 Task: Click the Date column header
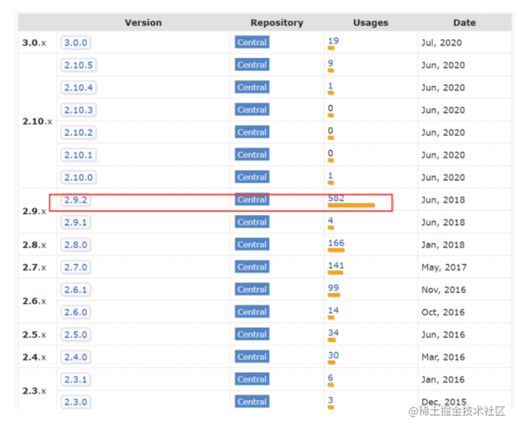[464, 22]
